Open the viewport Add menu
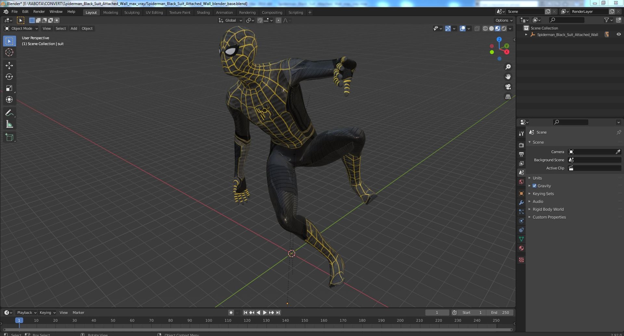The width and height of the screenshot is (624, 336). (74, 29)
